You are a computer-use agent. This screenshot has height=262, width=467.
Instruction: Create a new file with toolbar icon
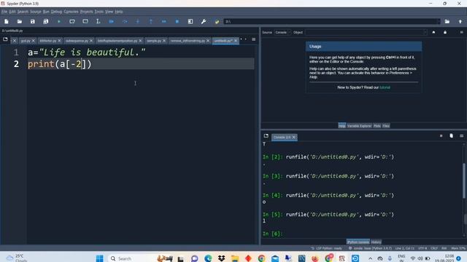pos(7,21)
